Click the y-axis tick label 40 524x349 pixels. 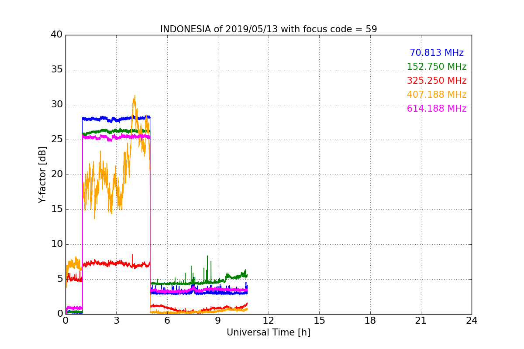57,35
